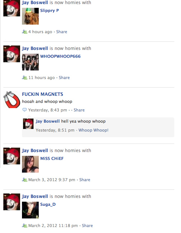This screenshot has height=233, width=181.
Task: Click the friends icon beside March 3, 2012
Action: pyautogui.click(x=25, y=180)
